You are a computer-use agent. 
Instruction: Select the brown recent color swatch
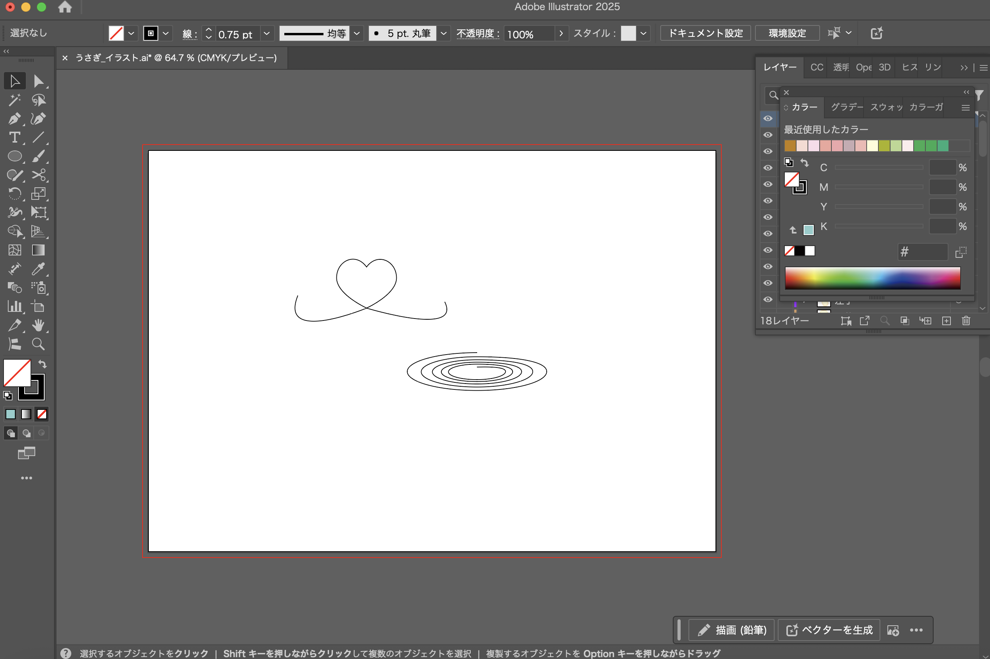pos(790,145)
